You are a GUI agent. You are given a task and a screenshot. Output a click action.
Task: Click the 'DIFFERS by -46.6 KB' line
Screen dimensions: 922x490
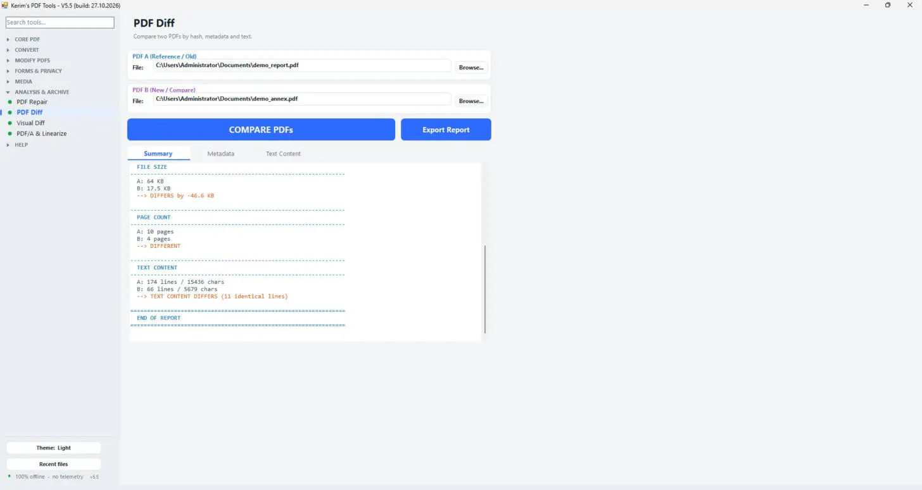tap(175, 196)
